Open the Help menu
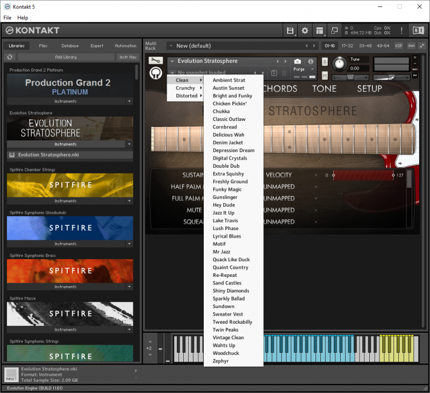430x393 pixels. click(23, 18)
